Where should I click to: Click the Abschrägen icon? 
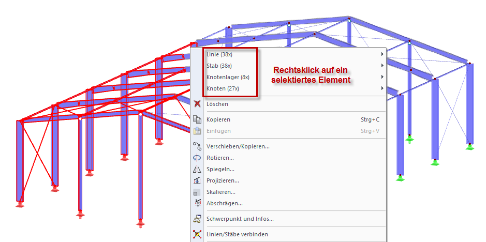(197, 203)
